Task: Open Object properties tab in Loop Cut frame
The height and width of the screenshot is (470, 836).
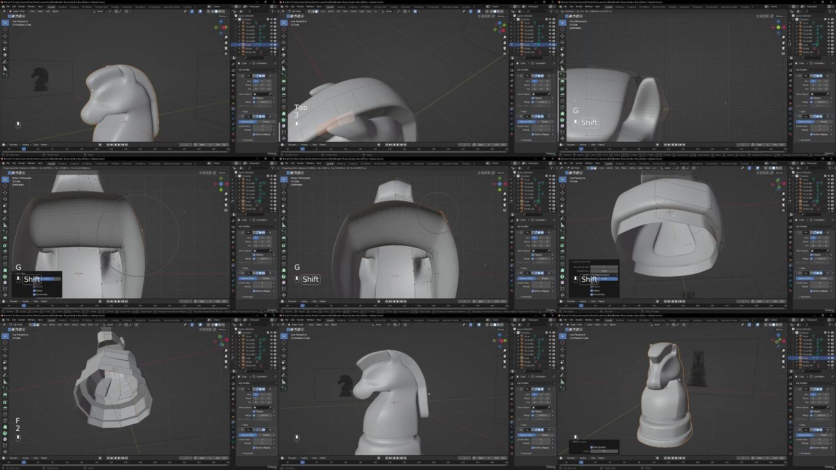Action: [x=791, y=260]
